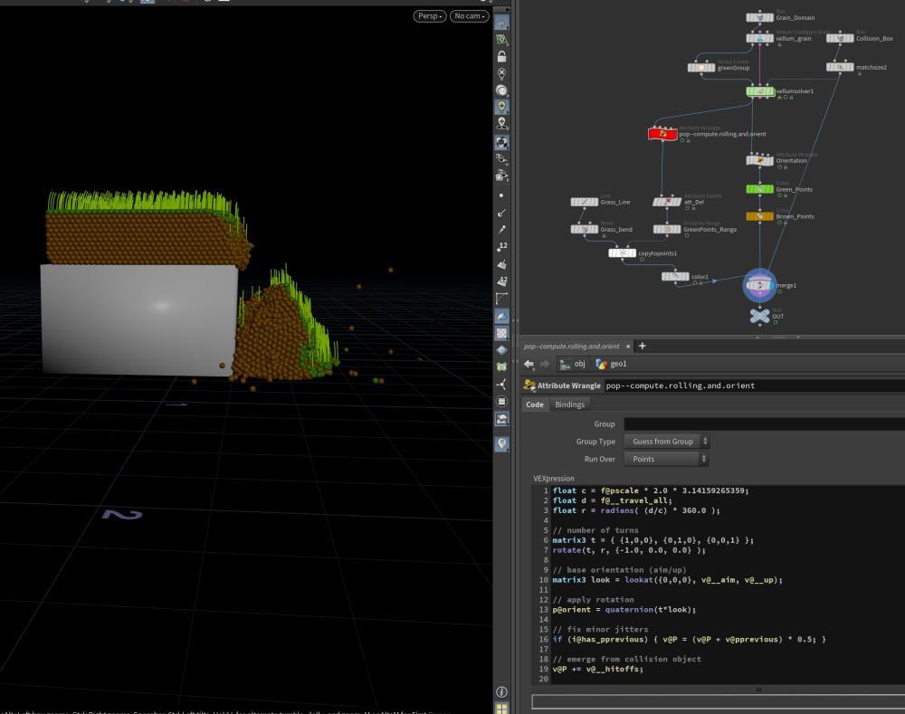The image size is (905, 714).
Task: Open the No cam camera dropdown
Action: click(x=469, y=16)
